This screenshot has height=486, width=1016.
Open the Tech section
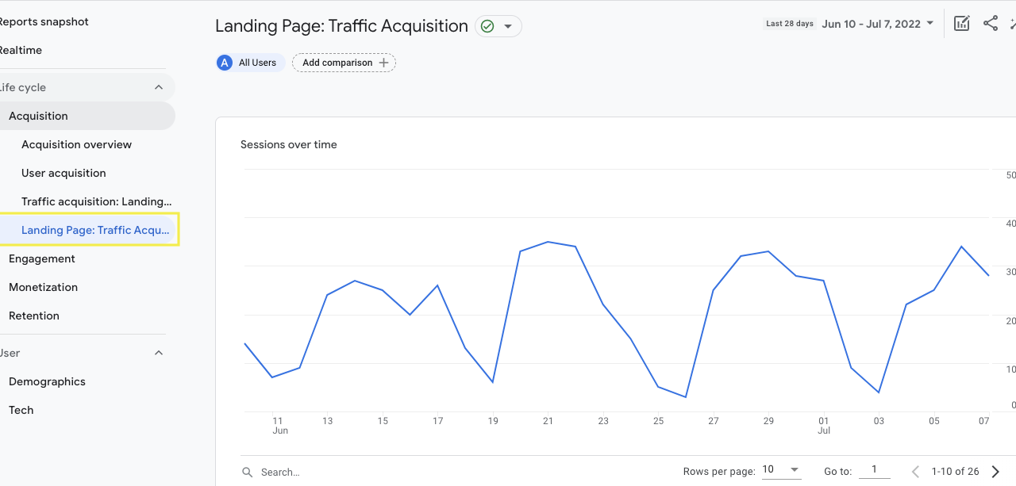(21, 410)
